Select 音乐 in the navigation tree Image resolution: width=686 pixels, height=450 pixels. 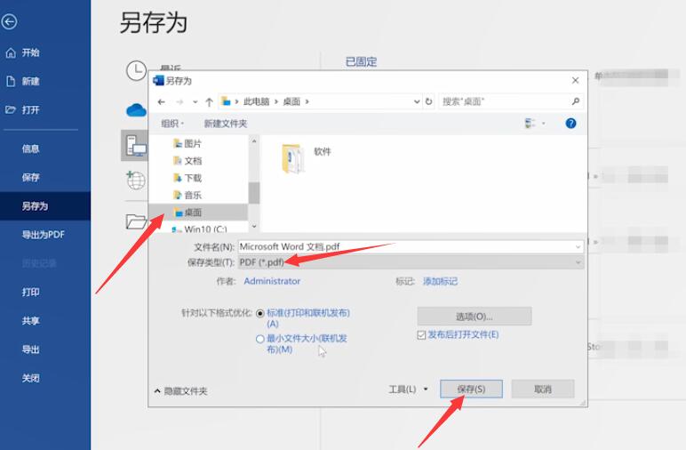(188, 195)
